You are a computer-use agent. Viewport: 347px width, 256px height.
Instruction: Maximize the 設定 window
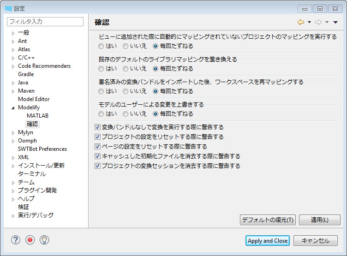320,9
